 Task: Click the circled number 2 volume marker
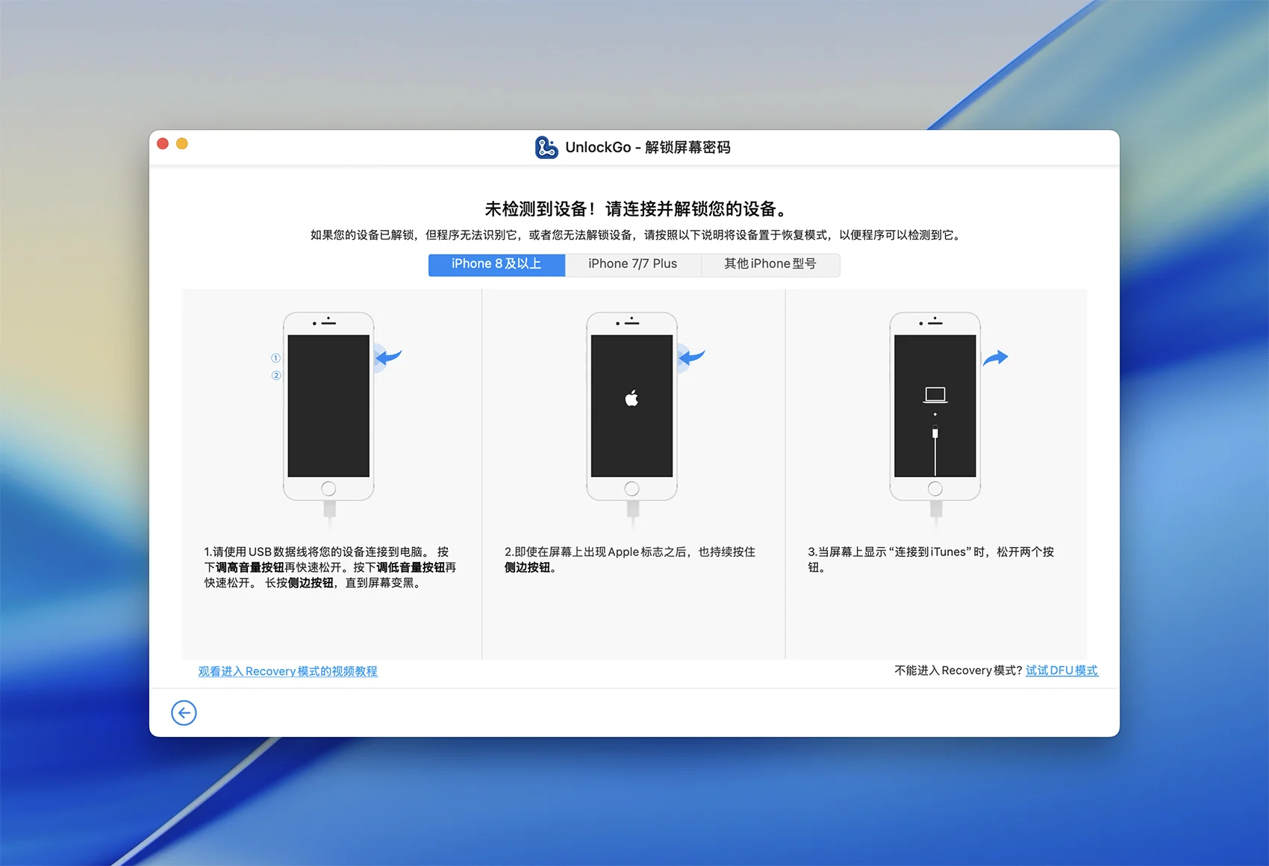click(275, 376)
